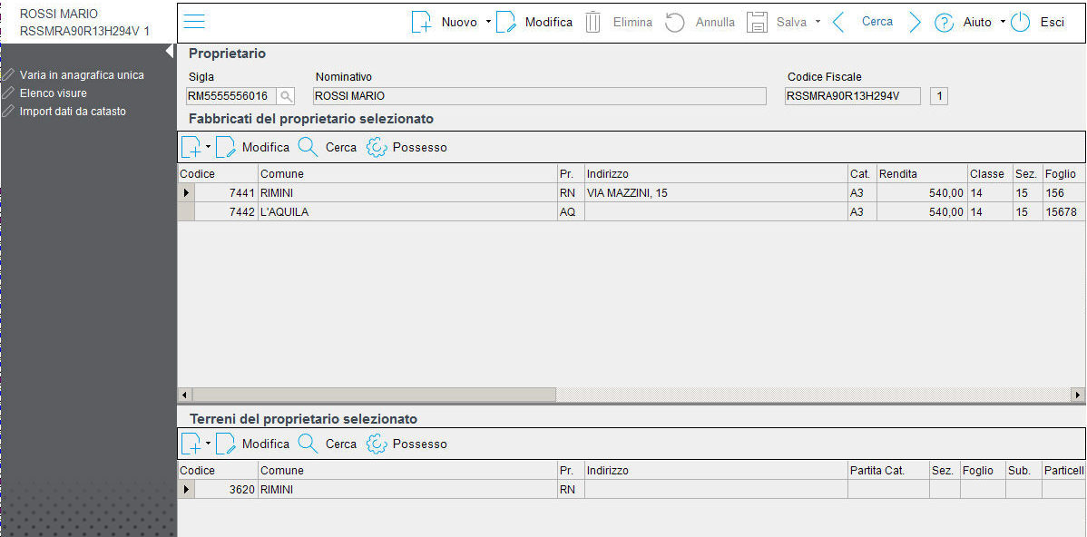Expand the new Terreni dropdown arrow
The width and height of the screenshot is (1087, 537).
point(208,444)
